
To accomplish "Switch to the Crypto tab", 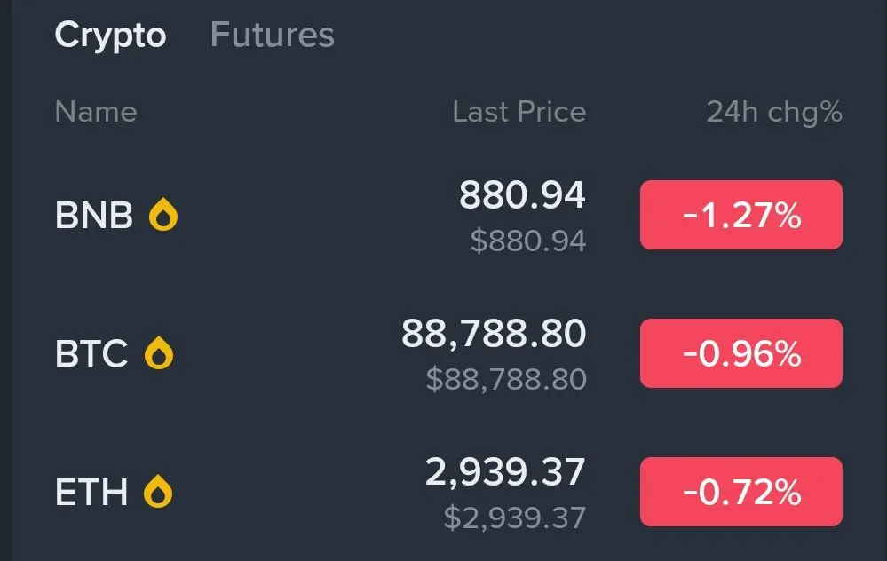I will (110, 36).
